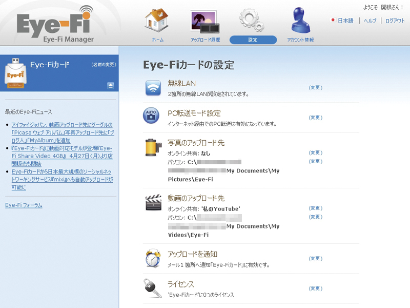Click 変更 for video 私のYouTube sharing
The image size is (410, 308).
point(316,208)
